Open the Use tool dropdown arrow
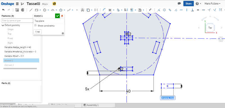The image size is (225, 108). tap(92, 10)
